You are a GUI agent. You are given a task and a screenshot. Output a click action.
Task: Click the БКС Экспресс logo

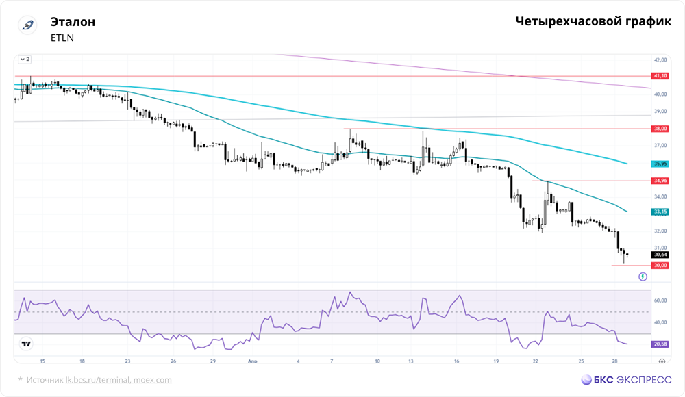coord(627,379)
